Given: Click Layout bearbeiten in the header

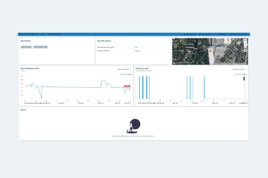Looking at the screenshot, I should (205, 34).
